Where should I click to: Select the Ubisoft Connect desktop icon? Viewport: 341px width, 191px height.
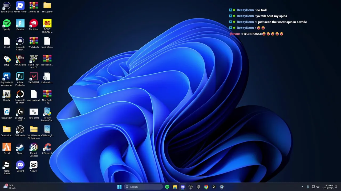click(34, 150)
